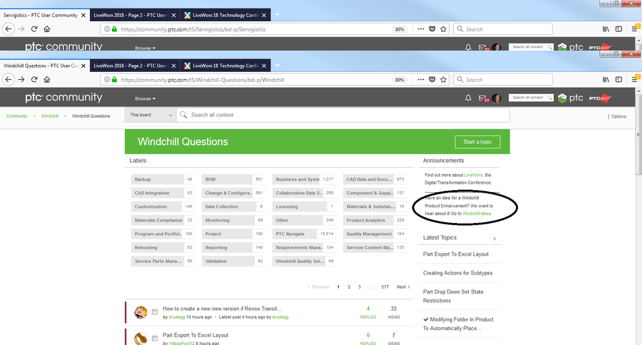Click ptc logo in front window header
Screen dimensions: 642x345
point(571,98)
